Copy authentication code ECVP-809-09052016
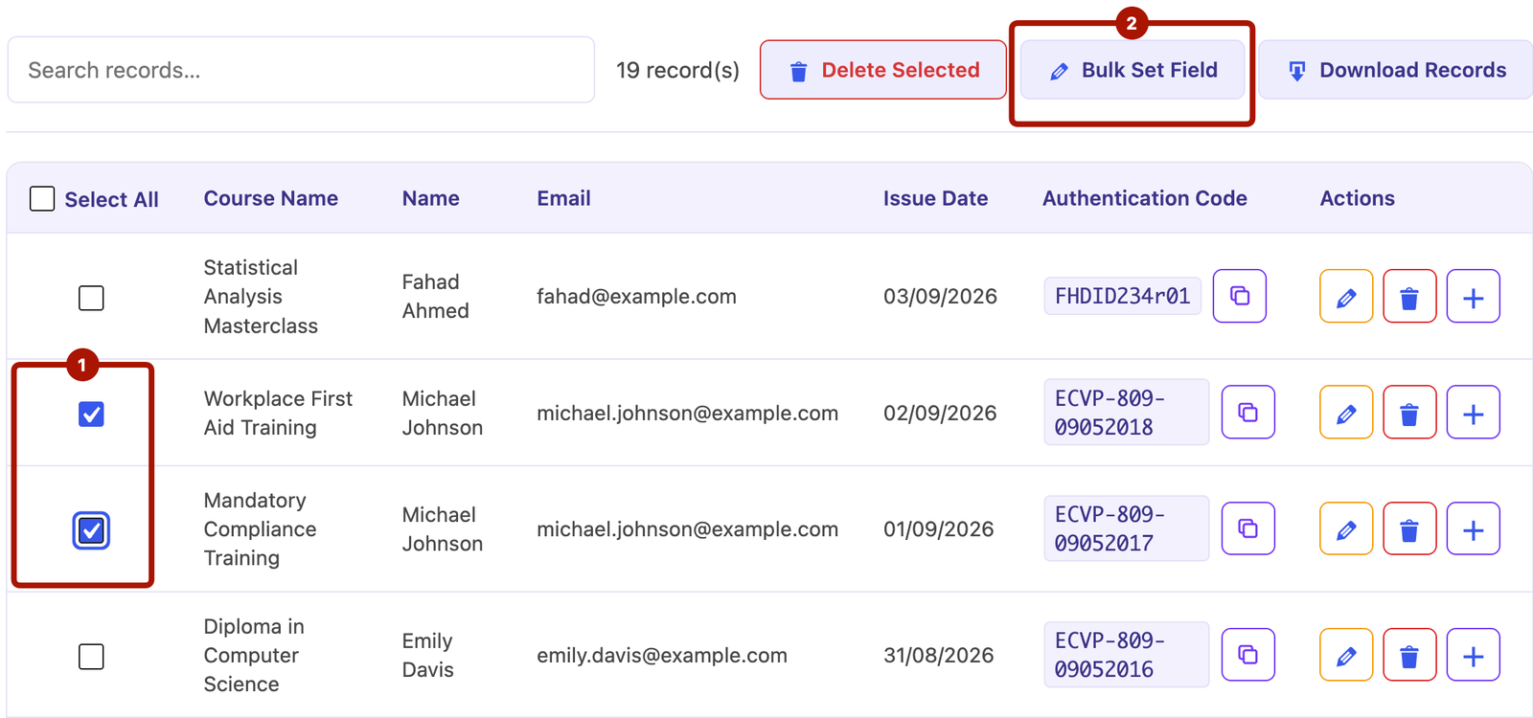1533x718 pixels. [x=1247, y=655]
